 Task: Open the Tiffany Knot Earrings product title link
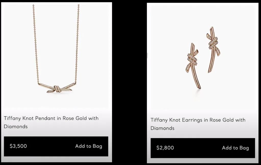click(x=198, y=120)
